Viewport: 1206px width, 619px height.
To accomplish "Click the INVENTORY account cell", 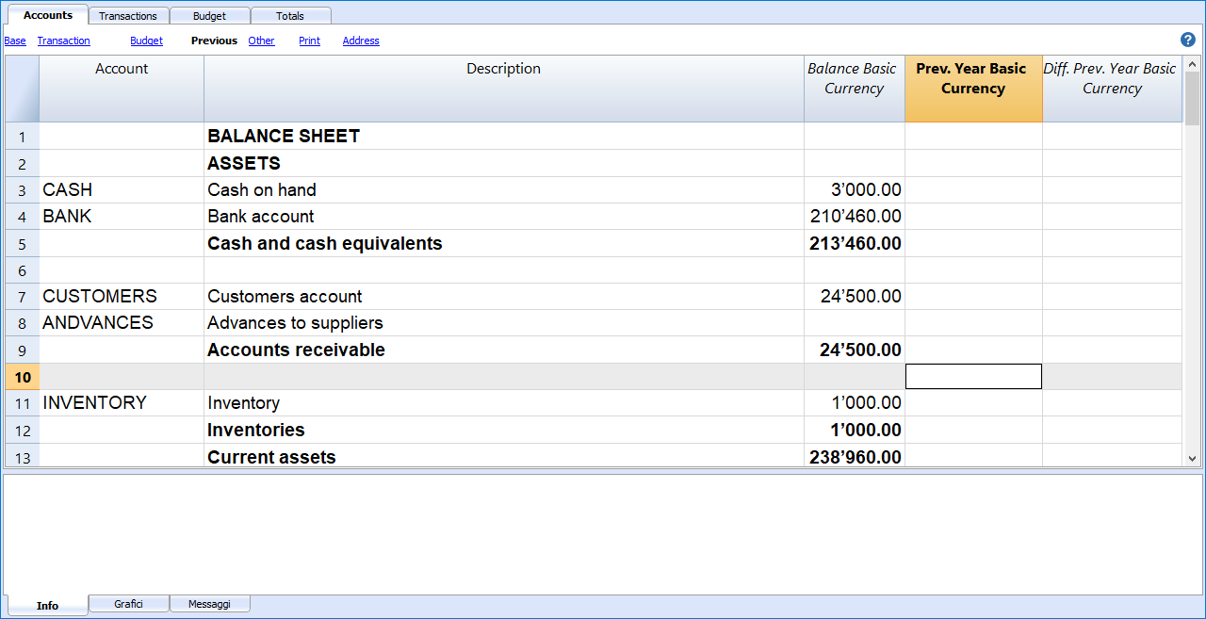I will pos(122,403).
